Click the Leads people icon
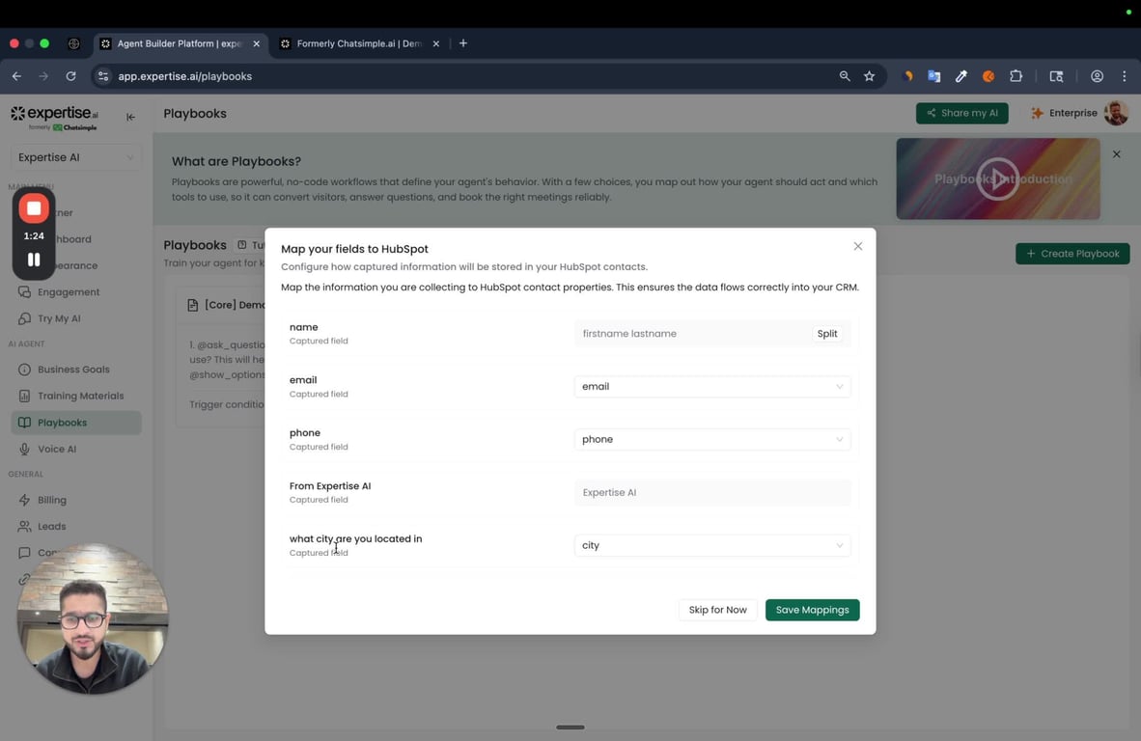The width and height of the screenshot is (1141, 741). point(24,527)
